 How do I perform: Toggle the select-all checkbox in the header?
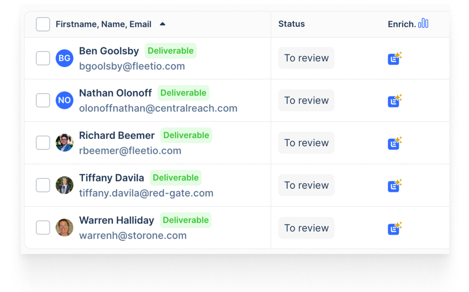click(43, 24)
